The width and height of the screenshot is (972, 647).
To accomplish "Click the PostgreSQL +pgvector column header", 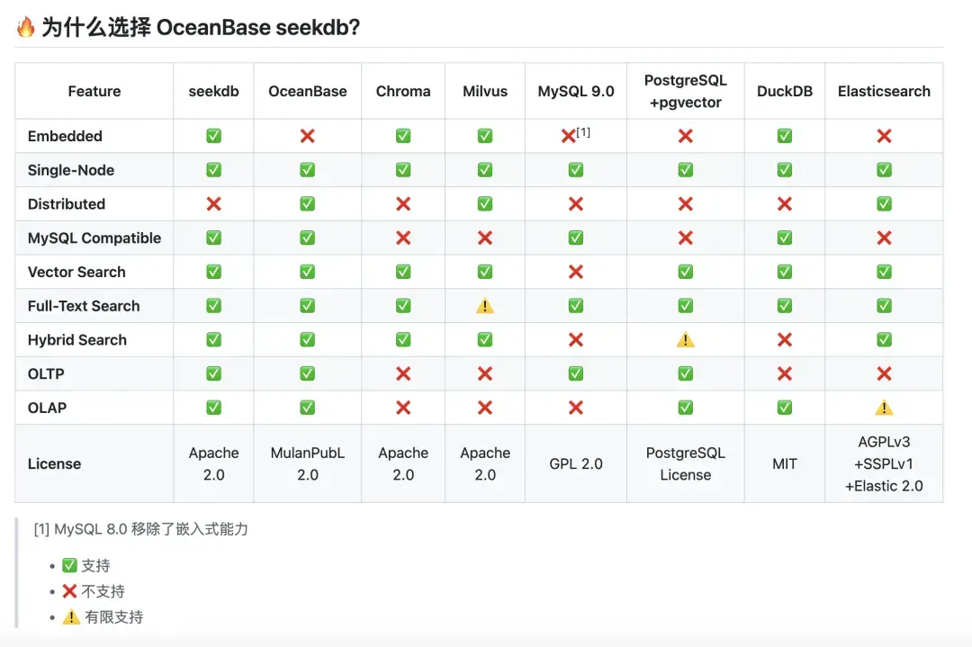I will [686, 91].
